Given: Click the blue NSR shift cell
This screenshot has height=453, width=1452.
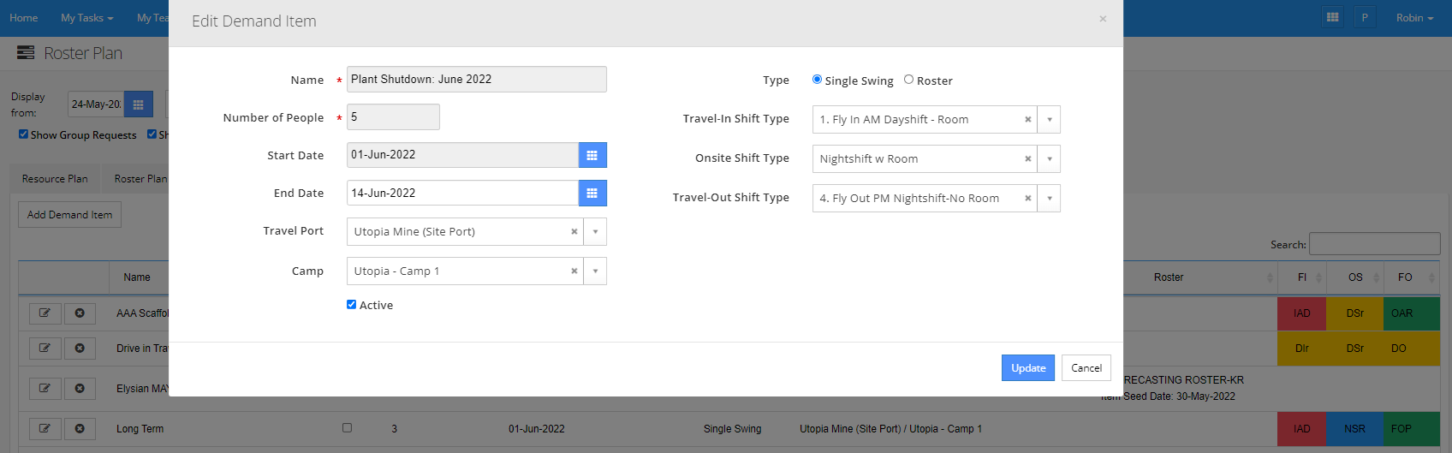Looking at the screenshot, I should [1354, 429].
